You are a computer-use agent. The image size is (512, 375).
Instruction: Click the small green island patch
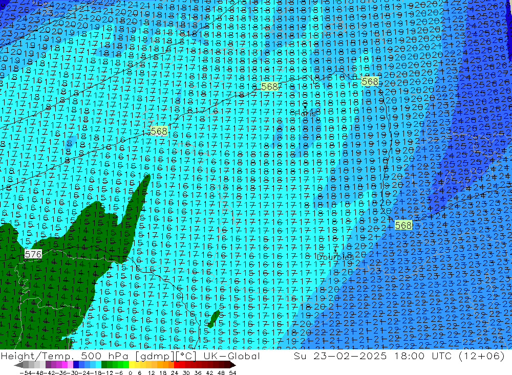pos(214,319)
